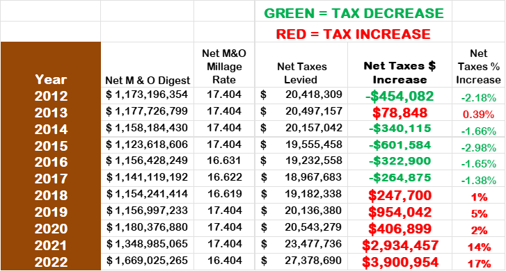
Task: Click taxes levied 20,418,309
Action: [313, 95]
